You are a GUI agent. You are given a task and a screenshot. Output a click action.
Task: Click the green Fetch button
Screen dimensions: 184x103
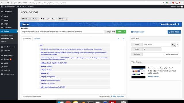click(x=119, y=32)
